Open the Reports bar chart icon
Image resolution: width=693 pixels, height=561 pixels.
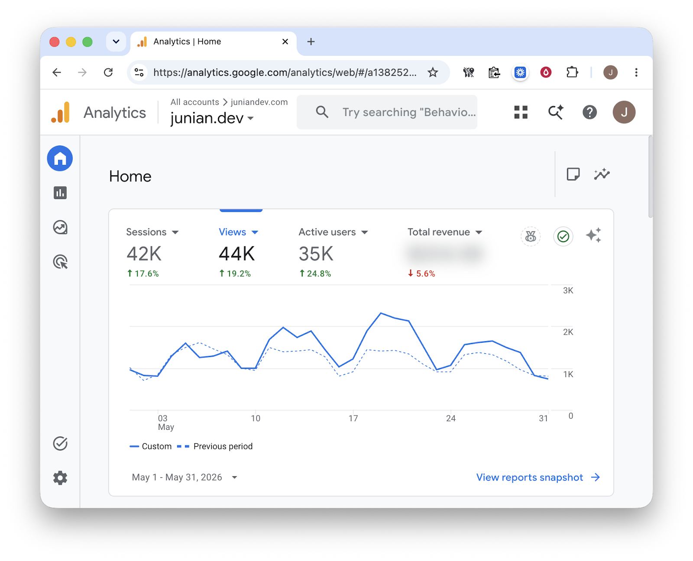click(x=60, y=193)
